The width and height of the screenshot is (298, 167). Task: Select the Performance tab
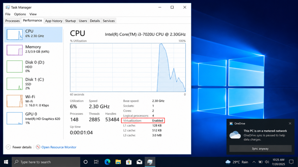[x=32, y=21]
